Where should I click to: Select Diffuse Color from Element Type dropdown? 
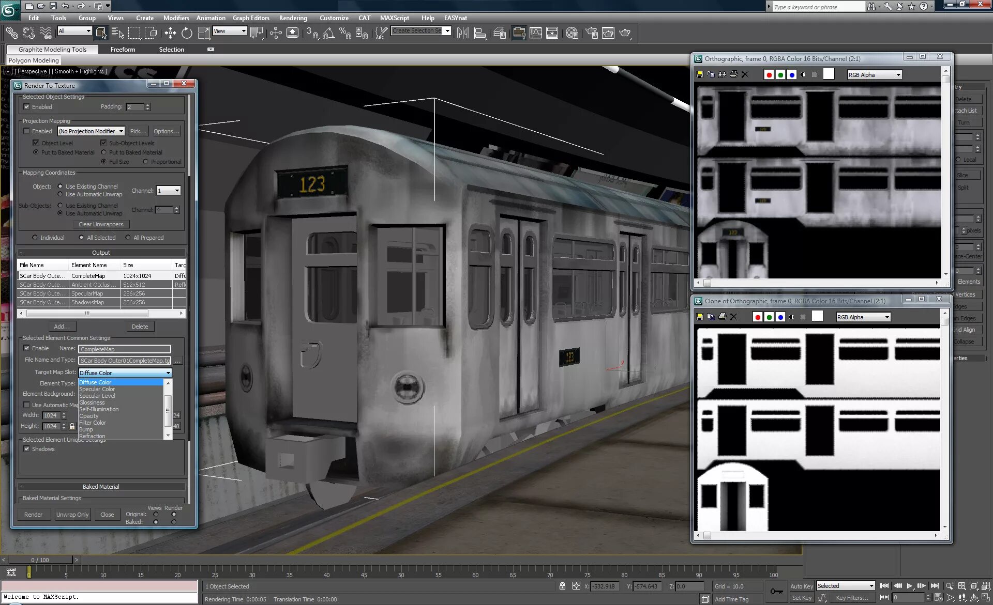pyautogui.click(x=117, y=382)
